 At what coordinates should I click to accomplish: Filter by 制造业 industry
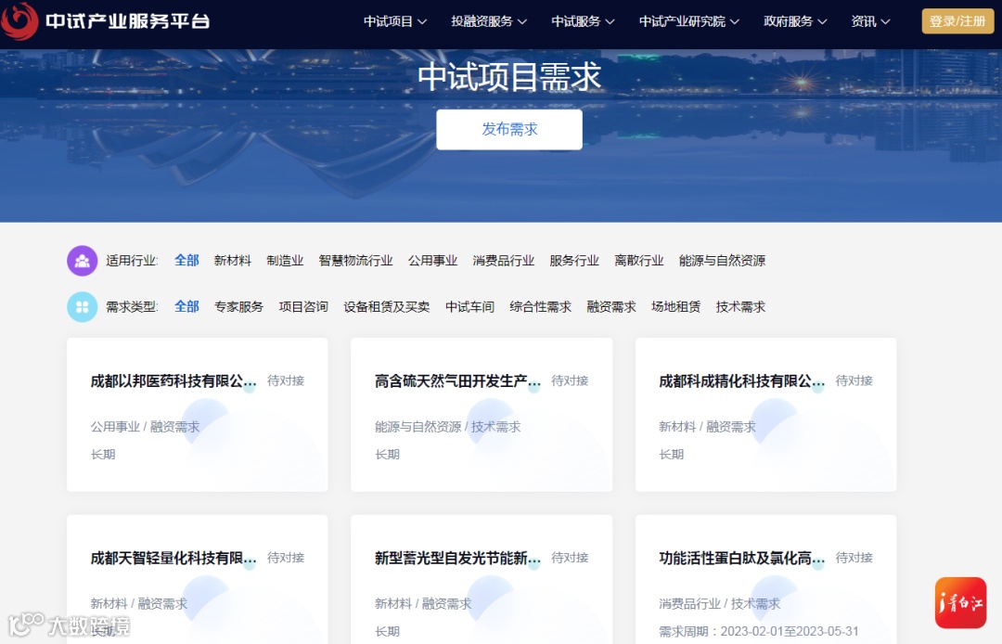pos(285,261)
